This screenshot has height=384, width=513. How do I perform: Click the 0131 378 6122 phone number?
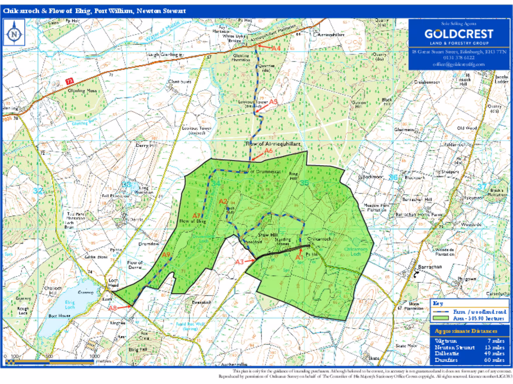point(459,58)
